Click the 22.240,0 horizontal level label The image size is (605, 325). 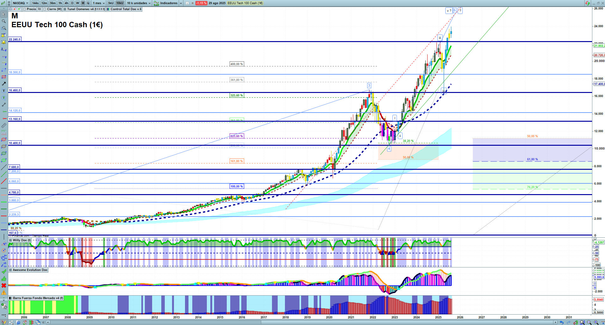point(15,40)
